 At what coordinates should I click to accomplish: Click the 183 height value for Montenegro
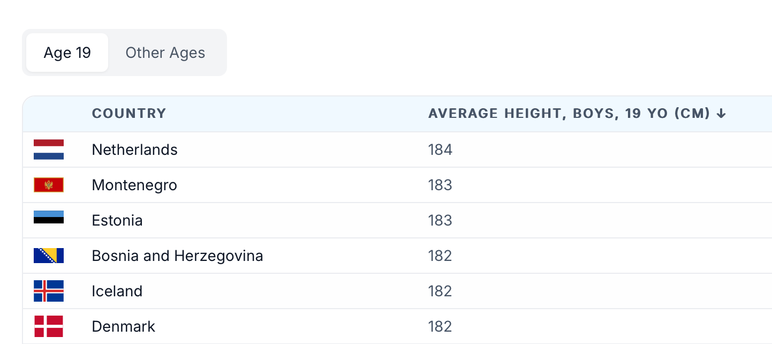(x=441, y=185)
